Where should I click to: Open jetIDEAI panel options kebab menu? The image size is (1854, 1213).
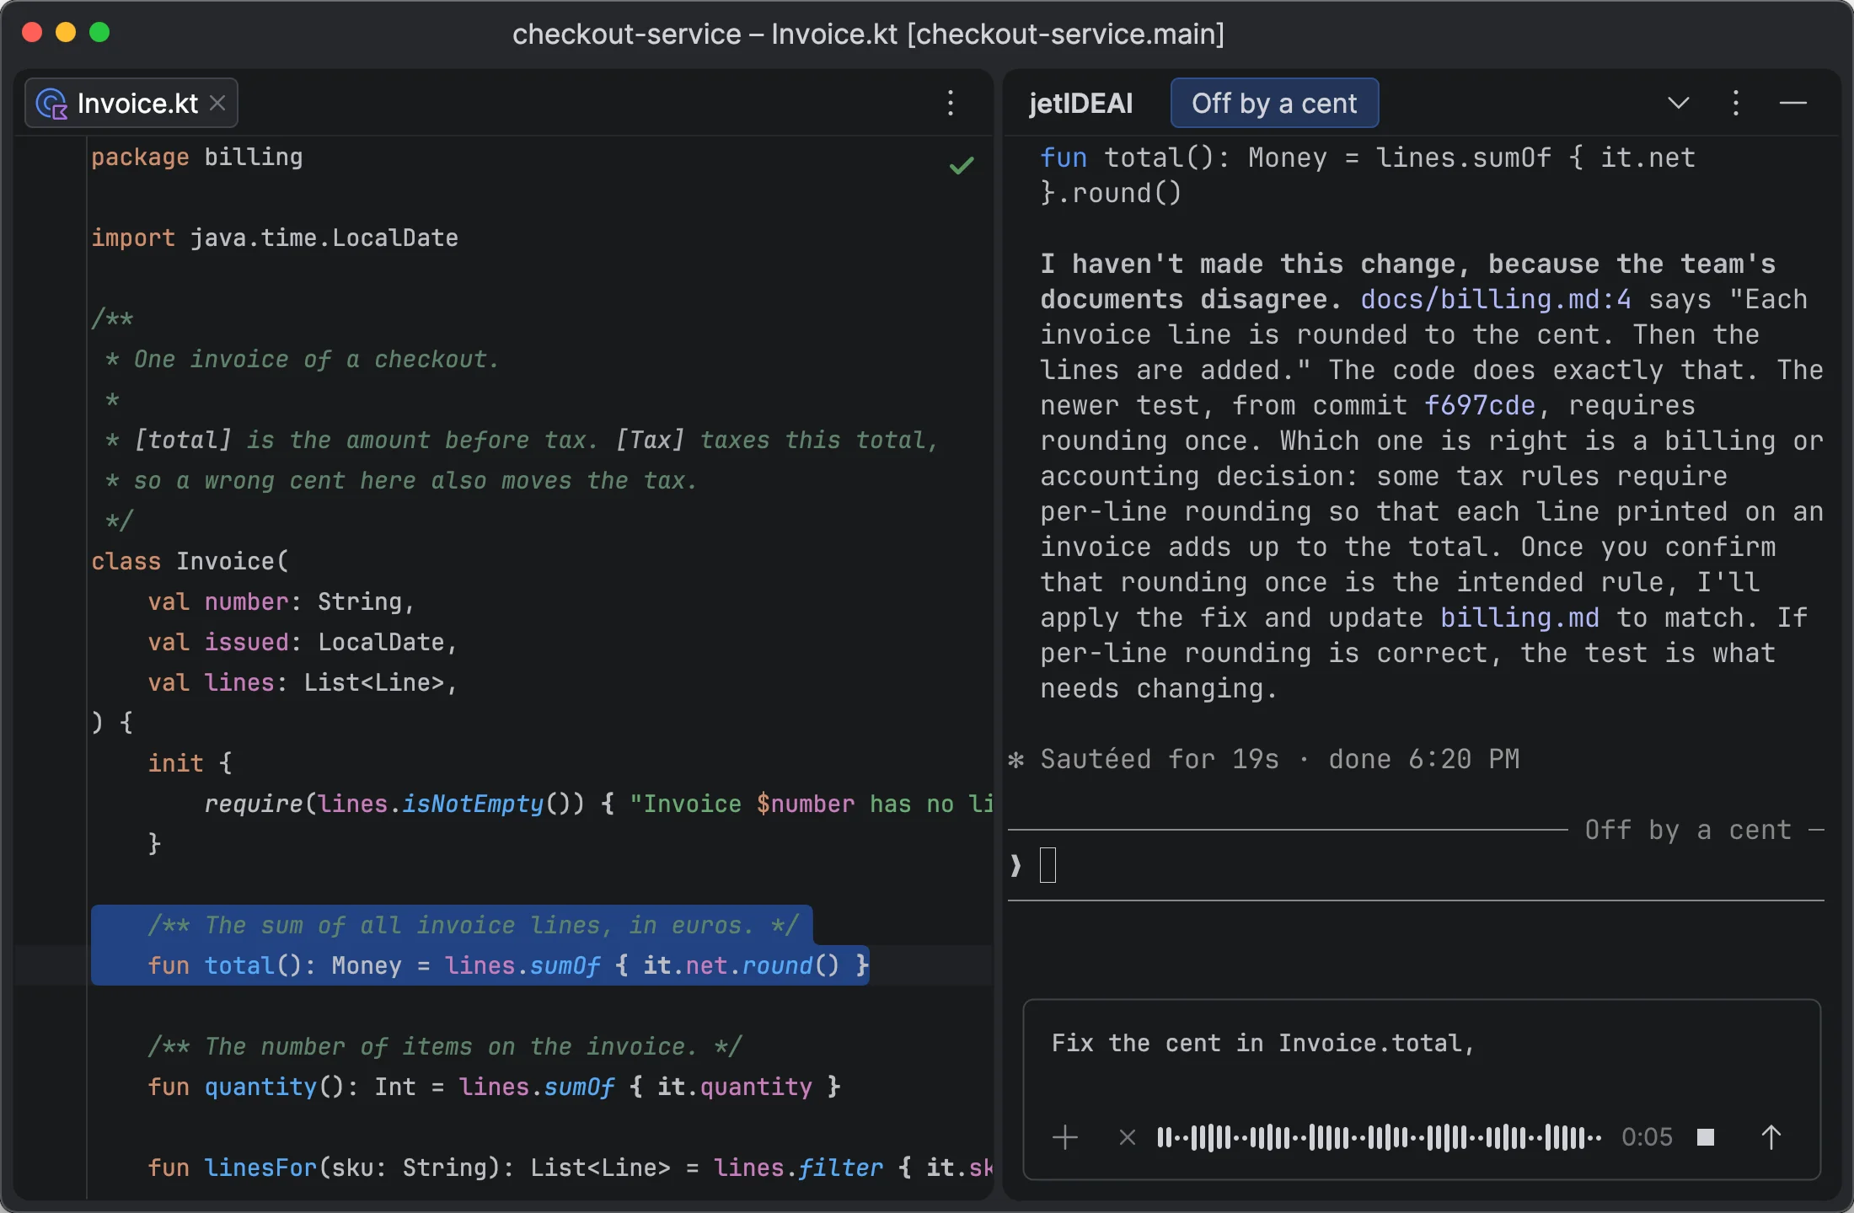pyautogui.click(x=1736, y=103)
